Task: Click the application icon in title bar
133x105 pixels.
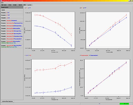Action: coord(1,1)
